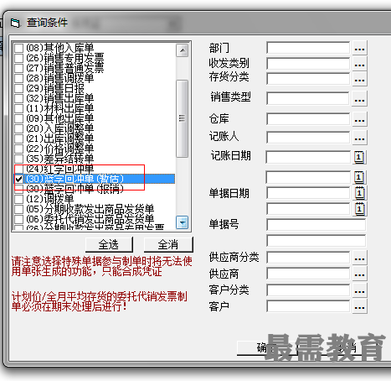
Task: Click the 单据日期 start date field
Action: pyautogui.click(x=308, y=193)
